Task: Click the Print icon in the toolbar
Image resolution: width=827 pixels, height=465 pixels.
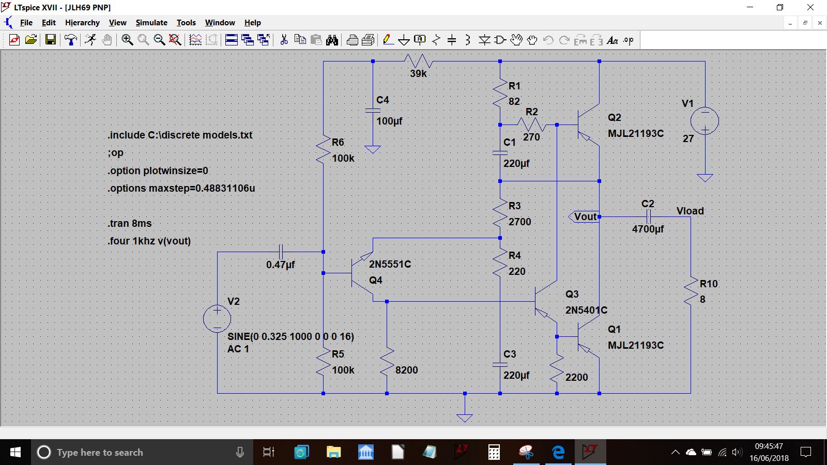Action: 352,40
